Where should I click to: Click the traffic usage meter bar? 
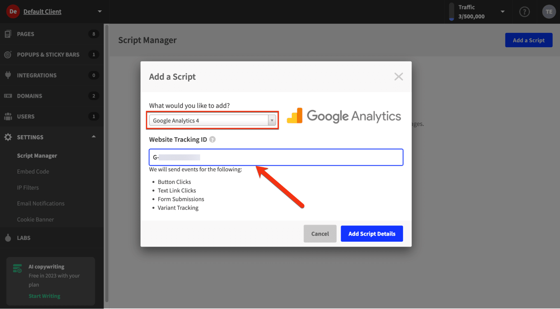pos(451,12)
